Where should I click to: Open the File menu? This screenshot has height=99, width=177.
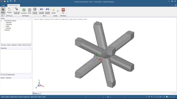tap(3, 5)
